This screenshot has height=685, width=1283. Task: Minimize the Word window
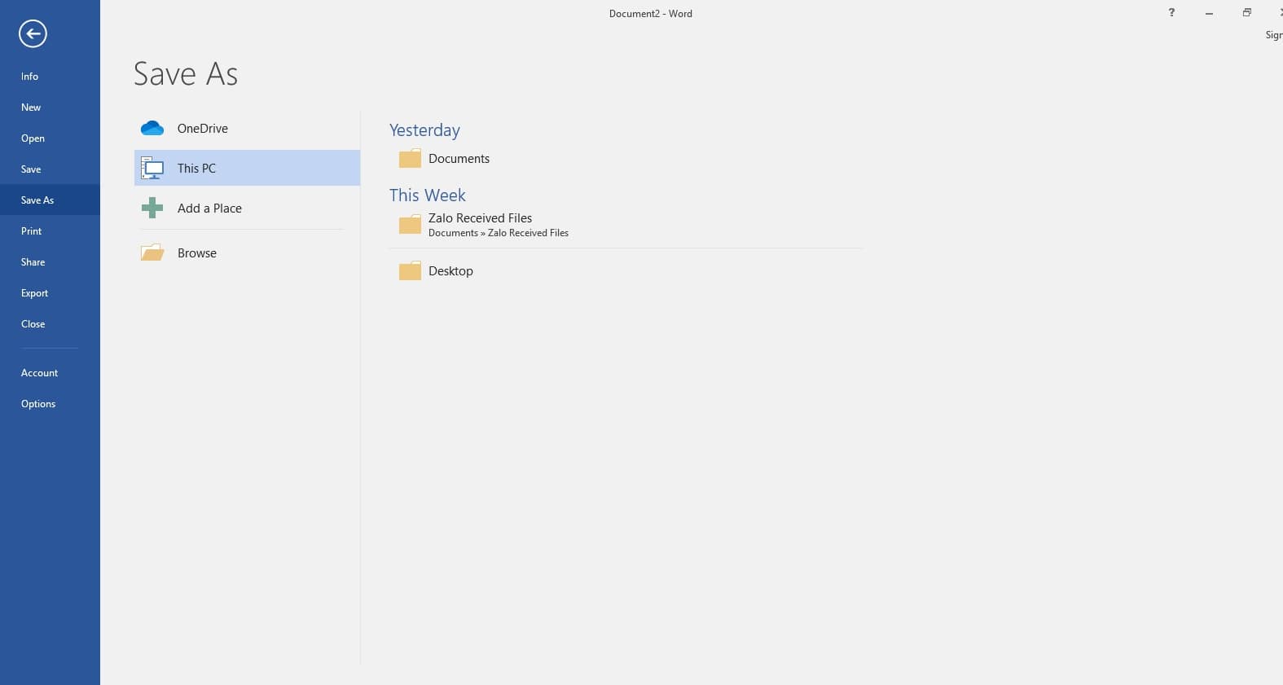point(1209,13)
